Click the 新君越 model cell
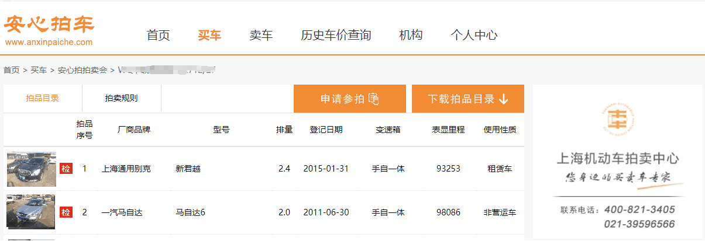The width and height of the screenshot is (705, 241). (188, 169)
